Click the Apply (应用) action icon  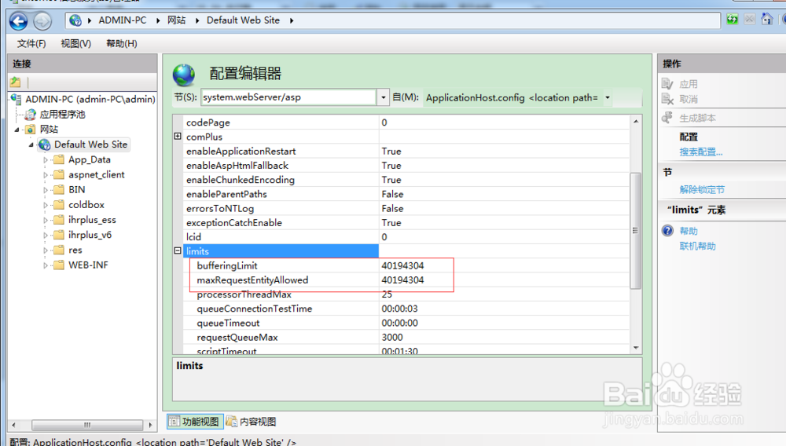point(667,83)
